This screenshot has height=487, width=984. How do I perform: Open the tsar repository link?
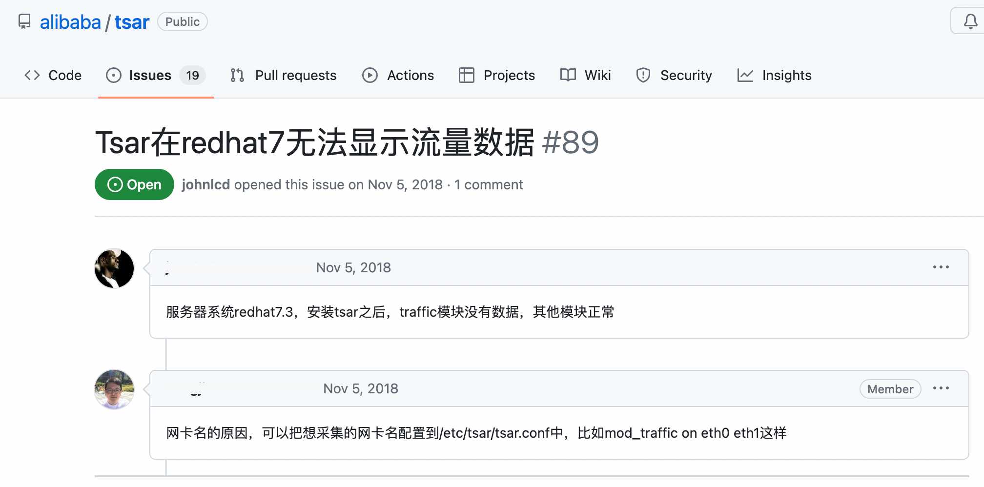[132, 22]
